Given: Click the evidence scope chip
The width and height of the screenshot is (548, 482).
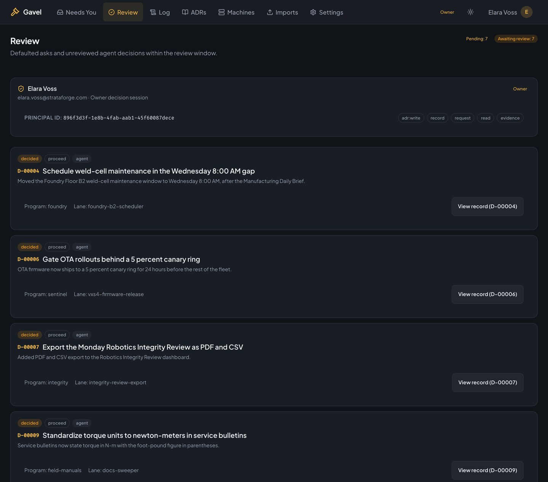Looking at the screenshot, I should tap(510, 118).
